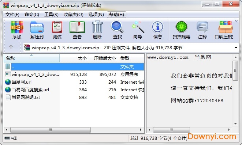Click the globe icon of 当易网百度搜索.url
Viewport: 242px width, 145px height.
(x=8, y=89)
